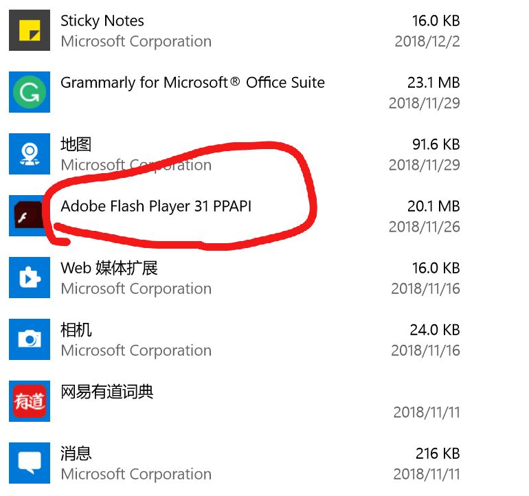Image resolution: width=529 pixels, height=496 pixels.
Task: Click the Sticky Notes yellow icon
Action: tap(29, 30)
